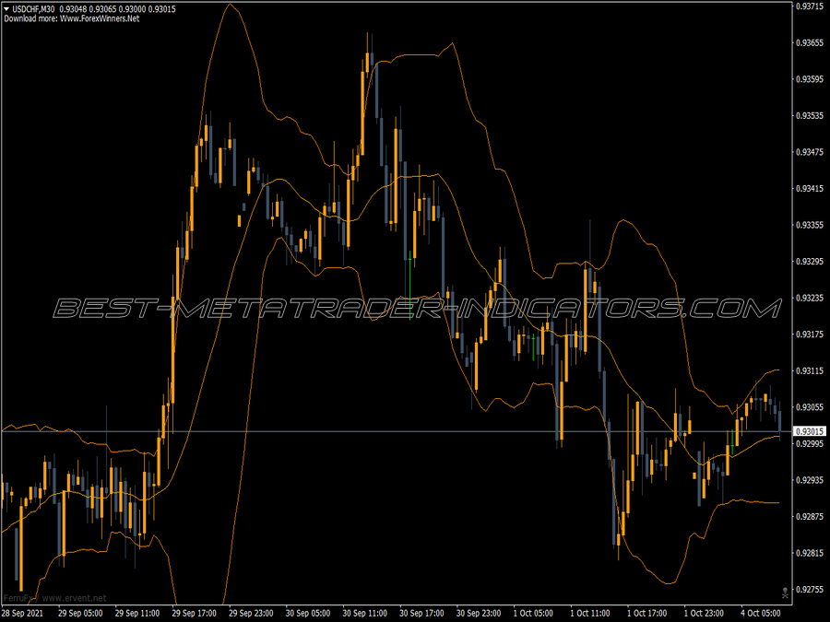Click the USDCHF,M30 symbol title text
This screenshot has width=830, height=622.
pos(33,9)
